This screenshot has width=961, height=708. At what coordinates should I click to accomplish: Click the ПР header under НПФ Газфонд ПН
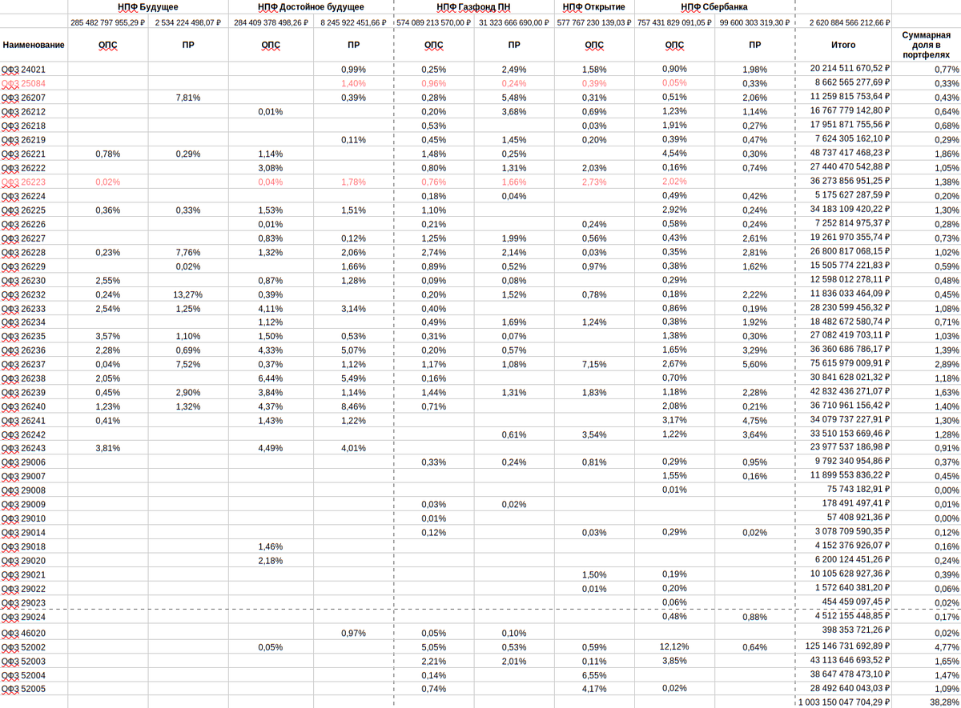(x=514, y=46)
